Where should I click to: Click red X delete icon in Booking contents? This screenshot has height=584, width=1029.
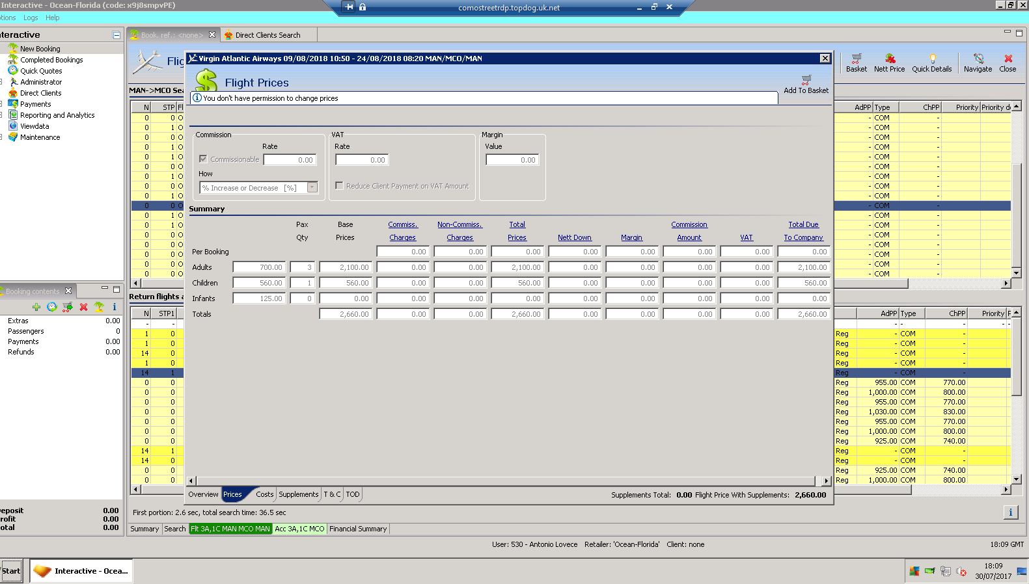83,307
